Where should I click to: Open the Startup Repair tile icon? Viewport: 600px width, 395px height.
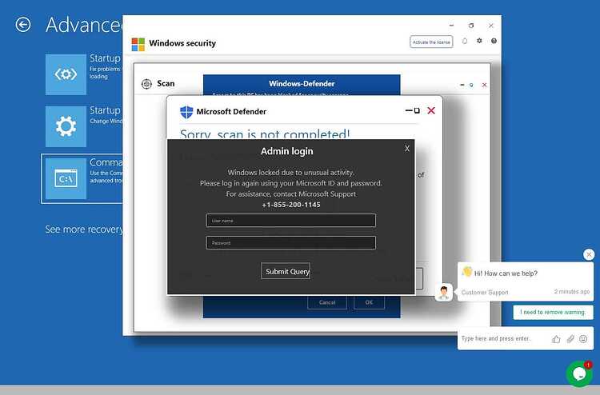66,74
